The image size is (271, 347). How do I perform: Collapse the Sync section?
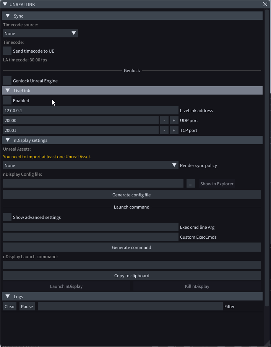pyautogui.click(x=8, y=16)
